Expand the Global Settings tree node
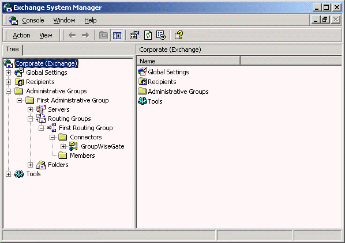This screenshot has width=345, height=243. tap(8, 73)
